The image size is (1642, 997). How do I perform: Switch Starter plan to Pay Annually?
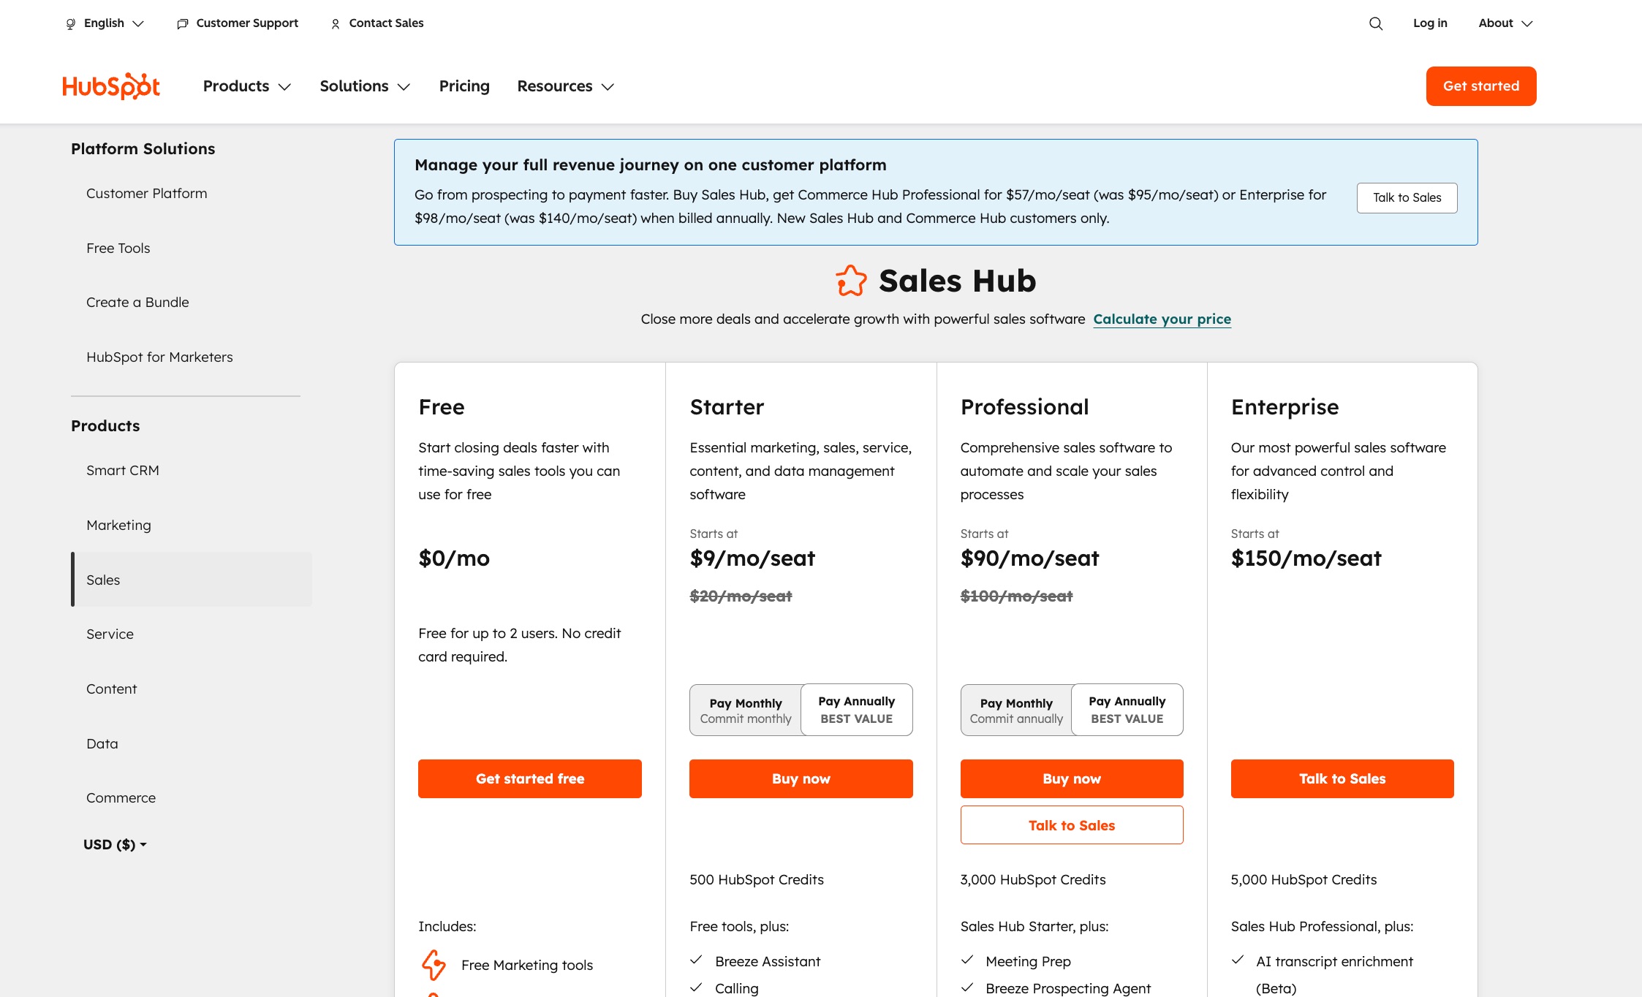click(x=856, y=709)
